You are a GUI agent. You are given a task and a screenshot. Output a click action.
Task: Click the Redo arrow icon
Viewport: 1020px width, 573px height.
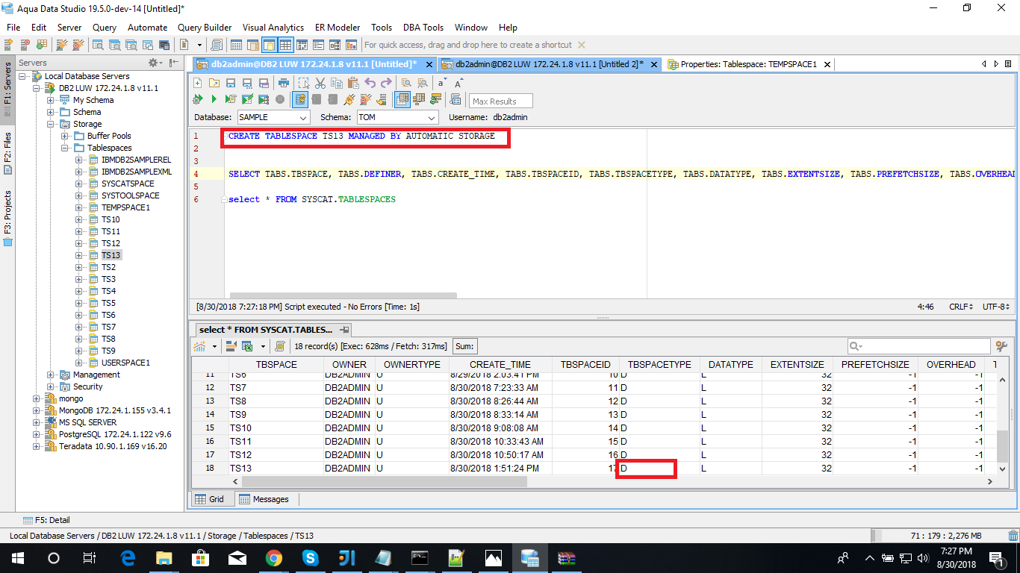point(386,83)
